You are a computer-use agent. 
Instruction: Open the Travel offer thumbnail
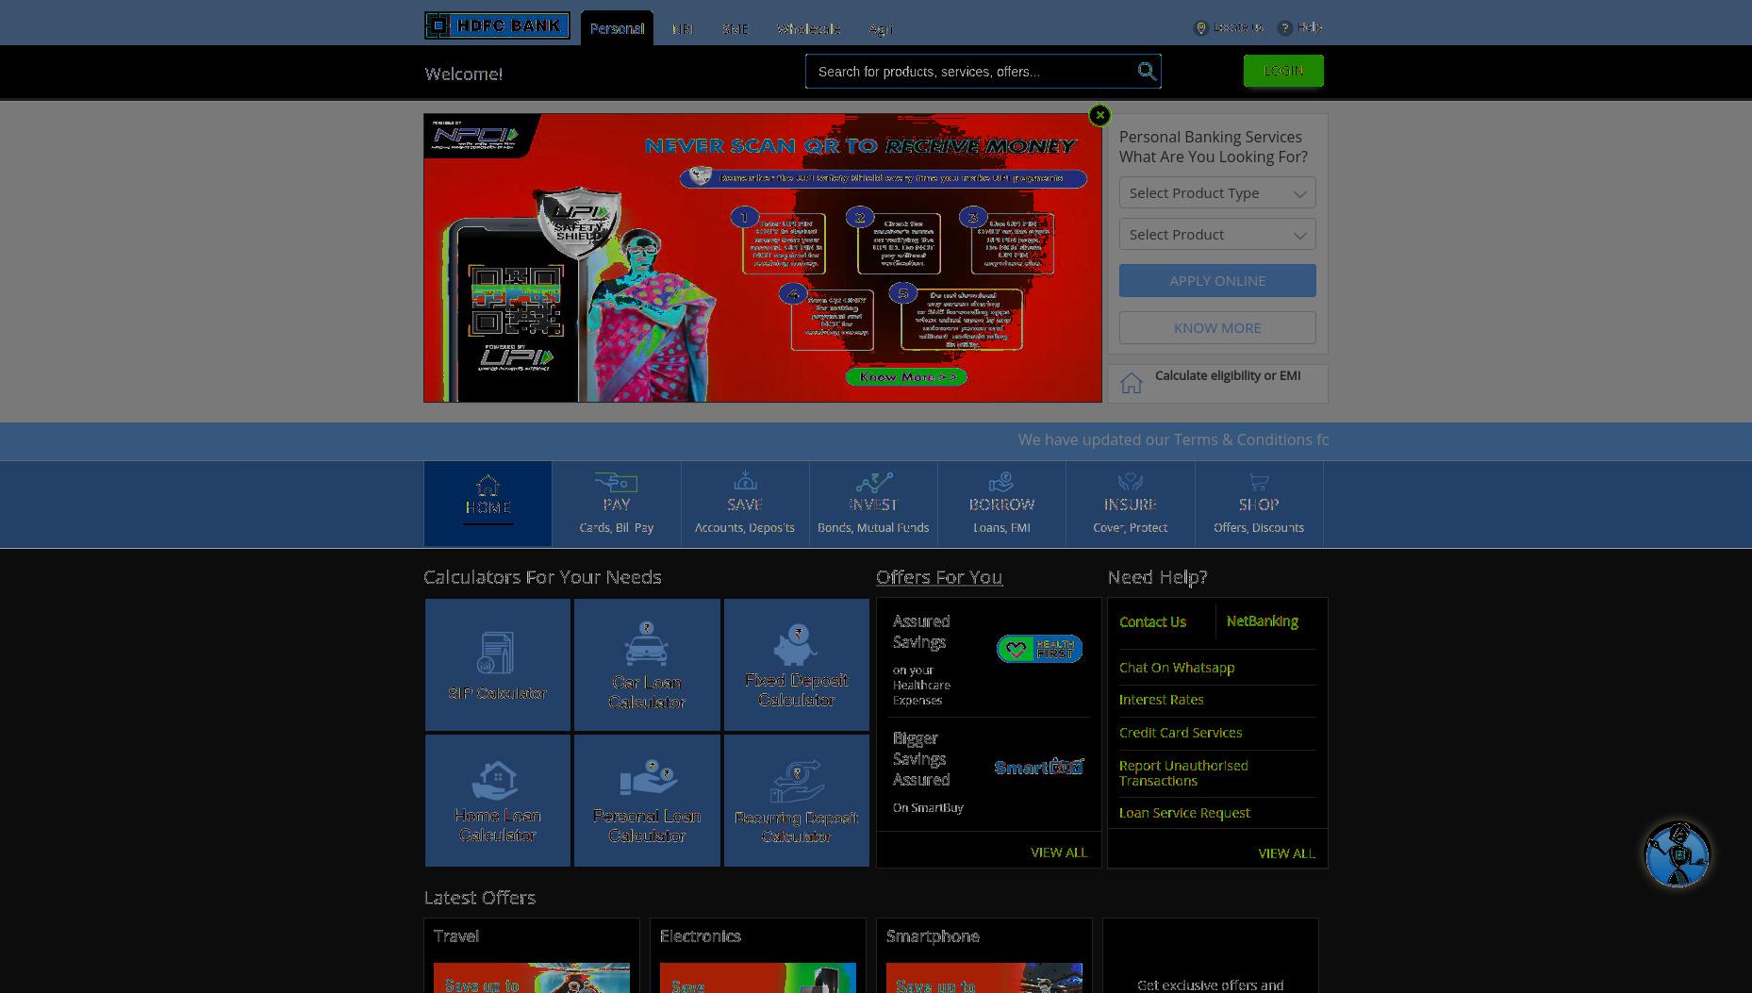pos(531,978)
